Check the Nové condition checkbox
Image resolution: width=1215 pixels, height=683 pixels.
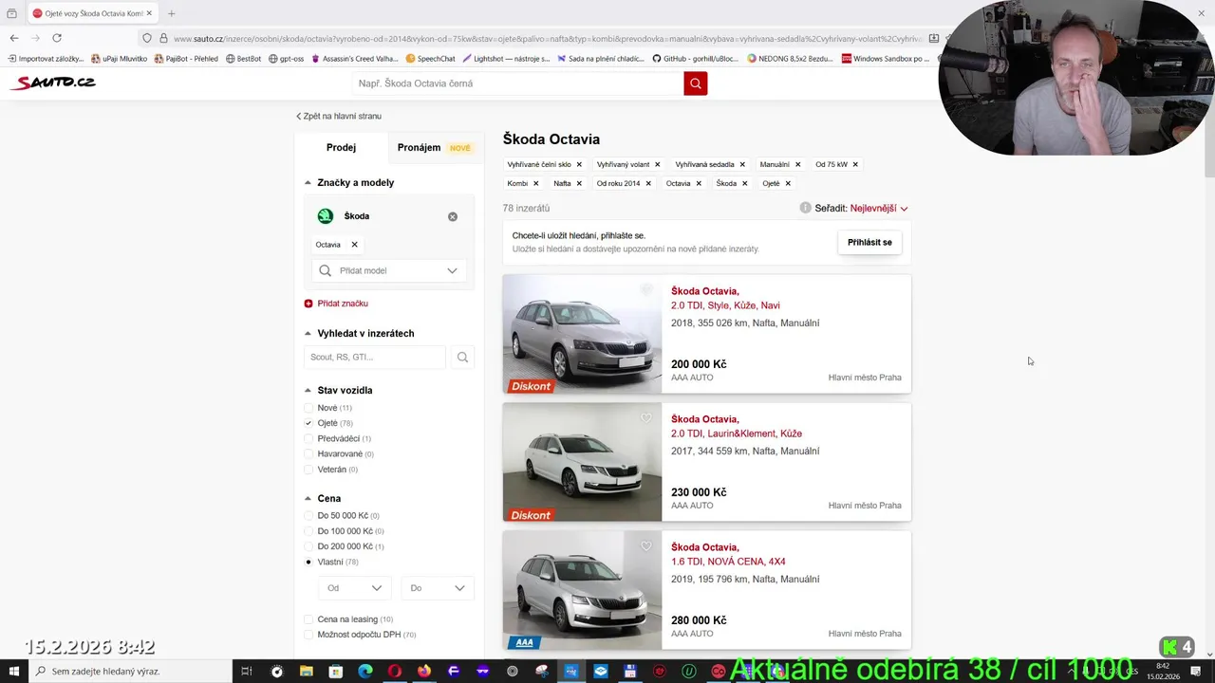308,408
